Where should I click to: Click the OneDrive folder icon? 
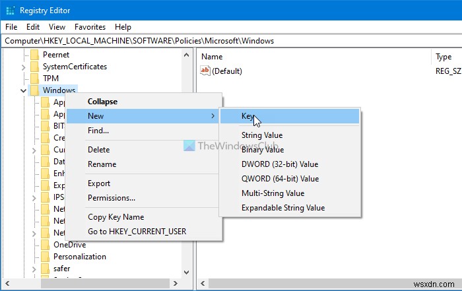46,245
